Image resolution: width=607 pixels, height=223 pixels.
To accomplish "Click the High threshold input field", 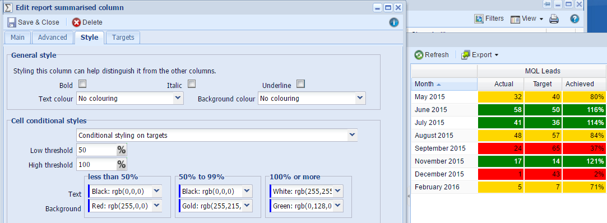I will [96, 165].
